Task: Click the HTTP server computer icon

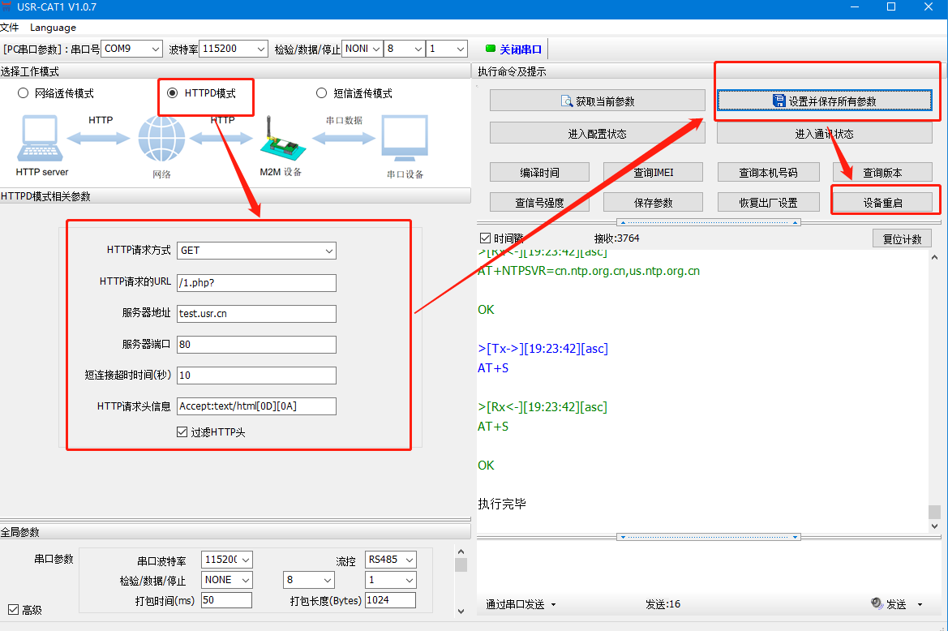Action: click(40, 139)
